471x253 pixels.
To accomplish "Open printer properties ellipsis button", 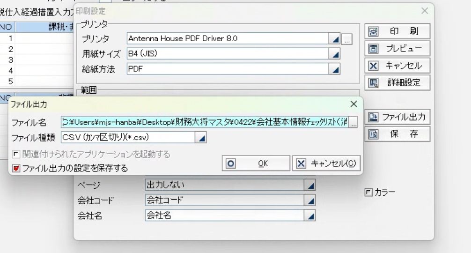I will [x=346, y=39].
